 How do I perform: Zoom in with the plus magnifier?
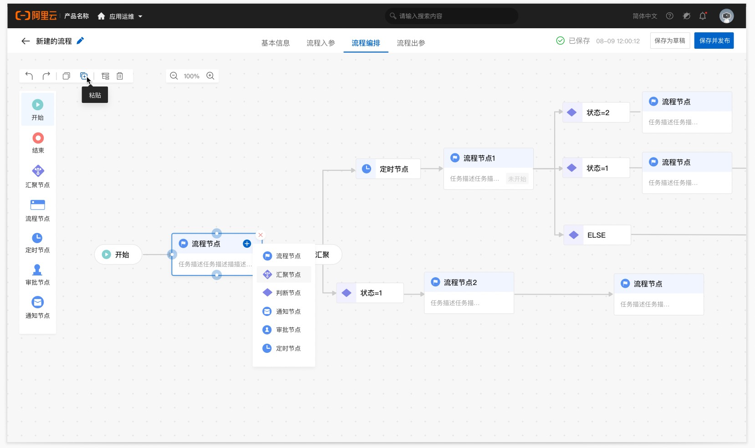(x=210, y=76)
